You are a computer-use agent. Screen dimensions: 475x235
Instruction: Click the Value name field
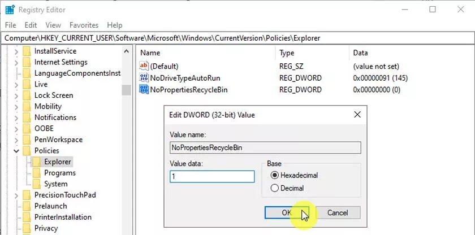(x=265, y=147)
